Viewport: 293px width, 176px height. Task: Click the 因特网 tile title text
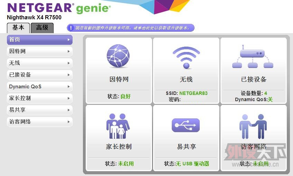pos(119,79)
